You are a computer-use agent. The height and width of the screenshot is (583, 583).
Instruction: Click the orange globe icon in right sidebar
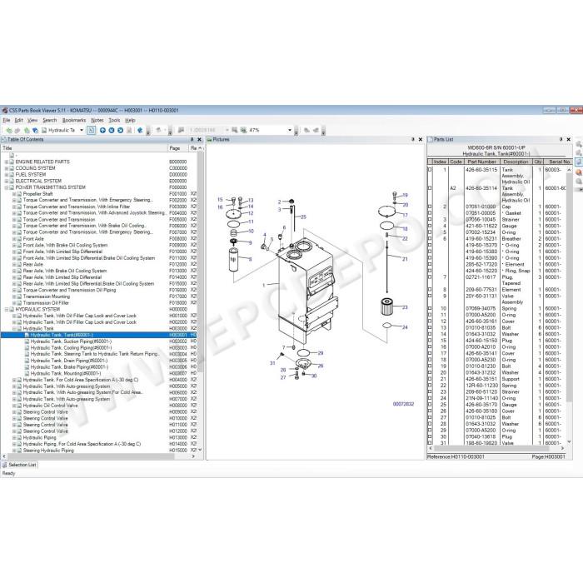(579, 172)
